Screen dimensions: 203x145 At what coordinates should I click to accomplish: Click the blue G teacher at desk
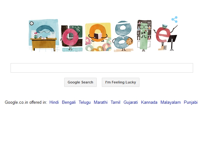click(x=44, y=36)
